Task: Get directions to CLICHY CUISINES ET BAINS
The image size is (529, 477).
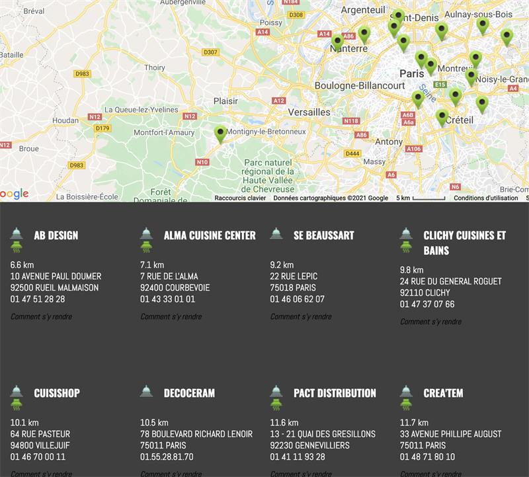Action: tap(431, 322)
